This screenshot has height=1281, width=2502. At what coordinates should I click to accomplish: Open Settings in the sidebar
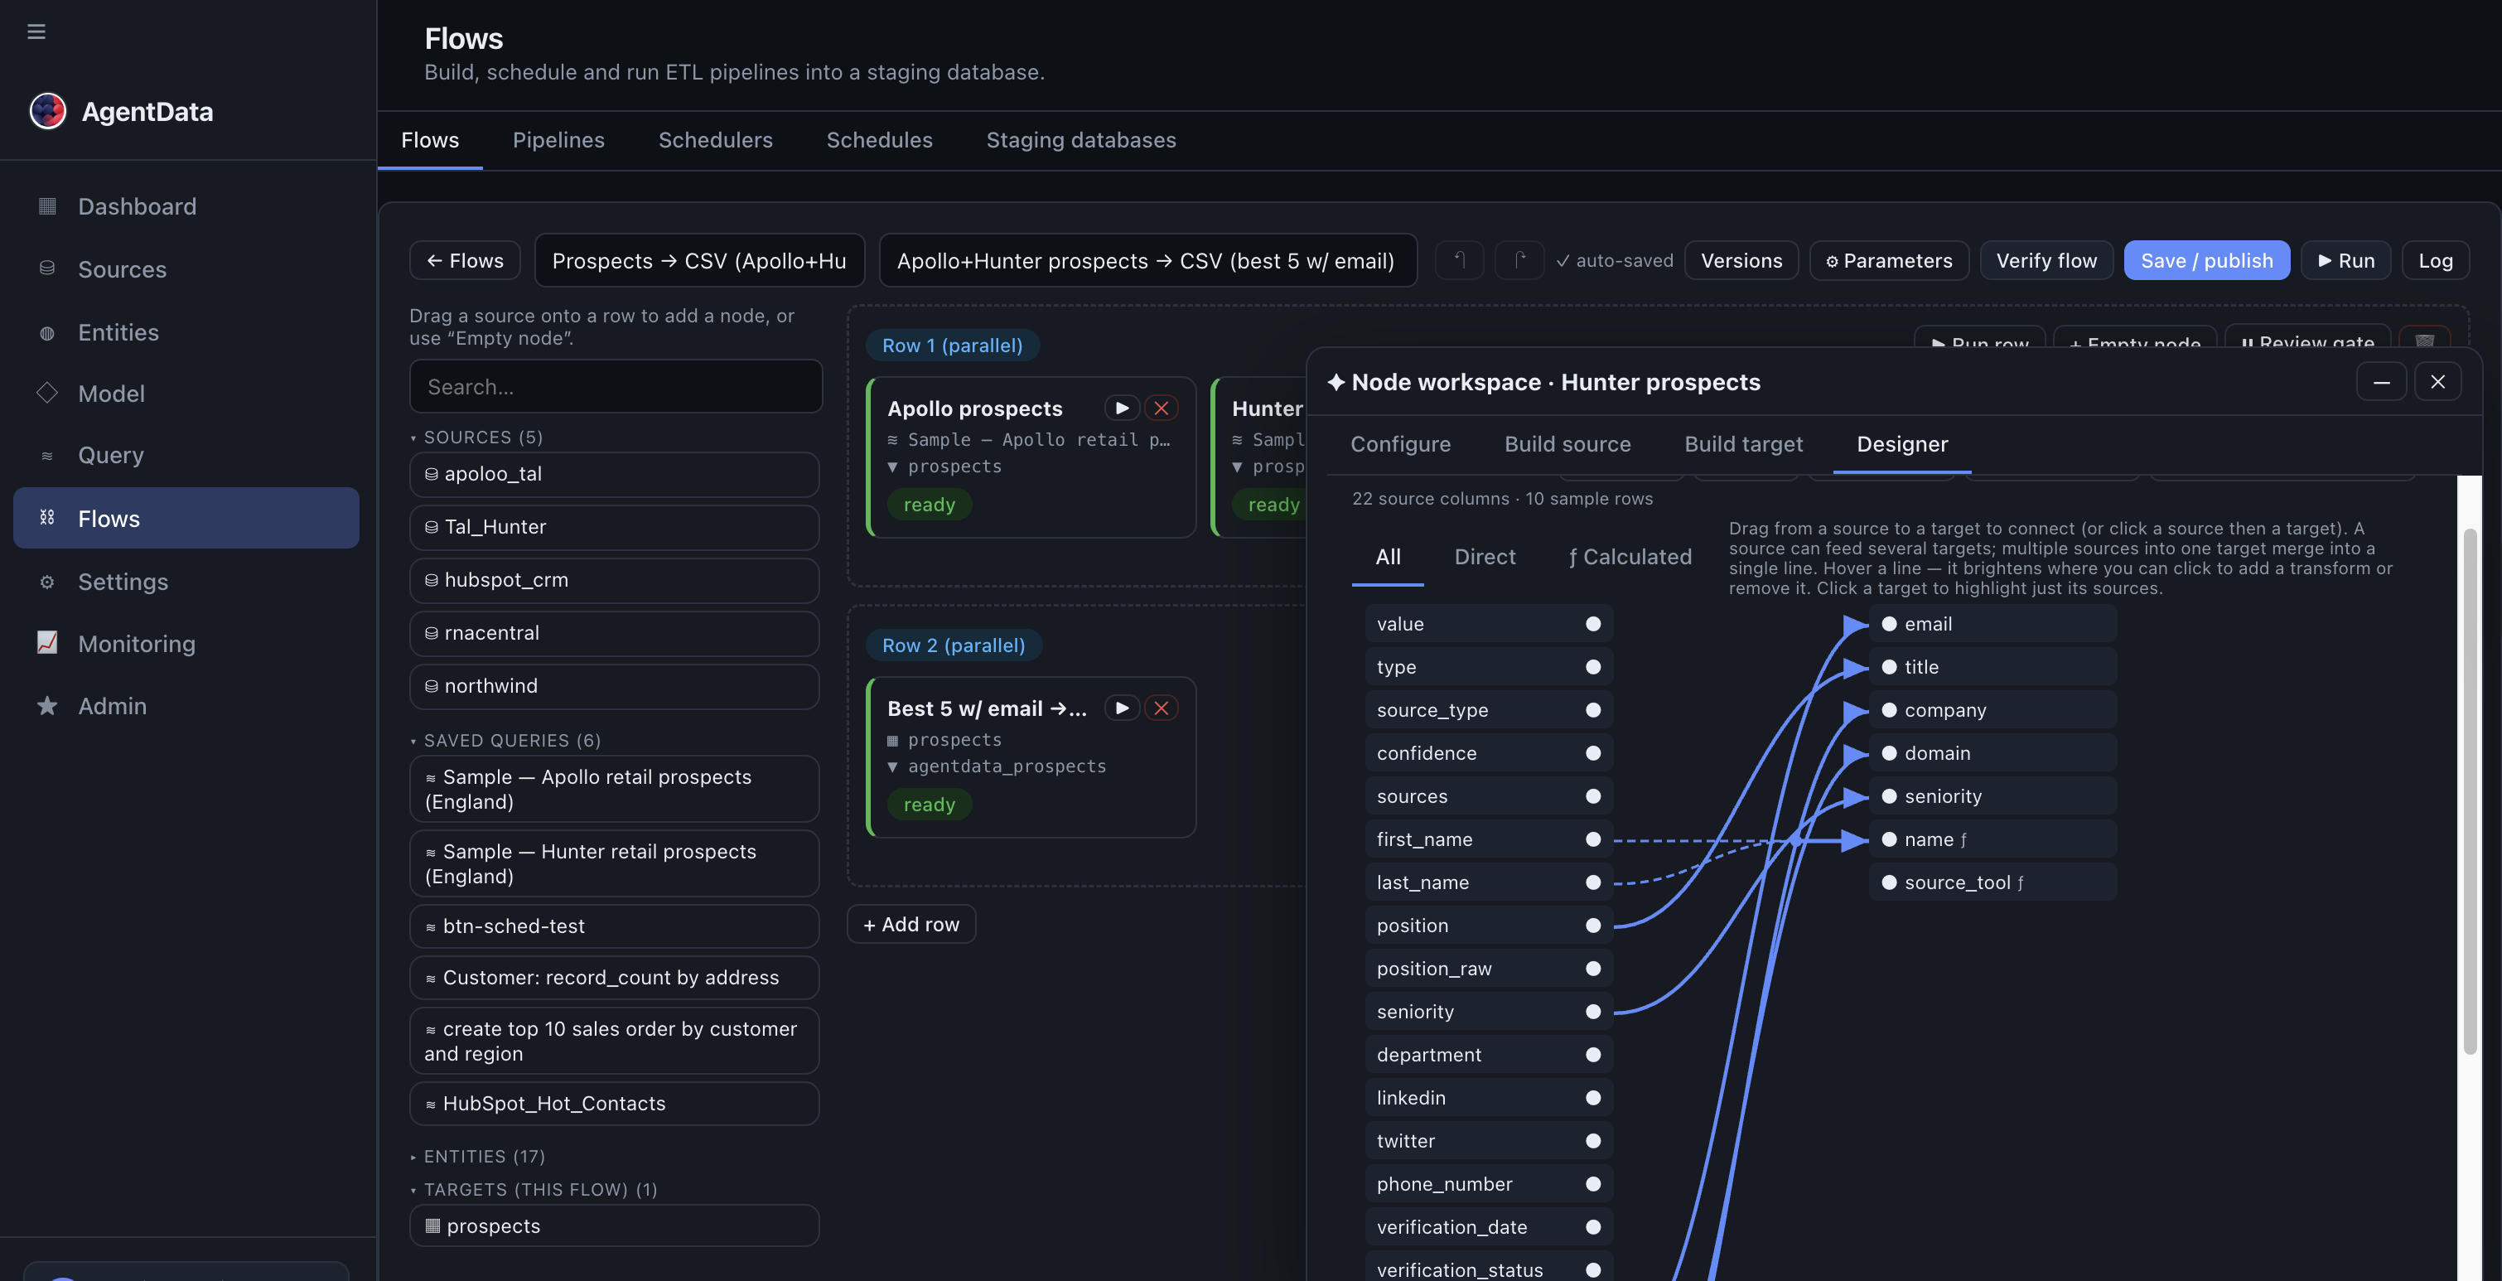click(x=186, y=582)
